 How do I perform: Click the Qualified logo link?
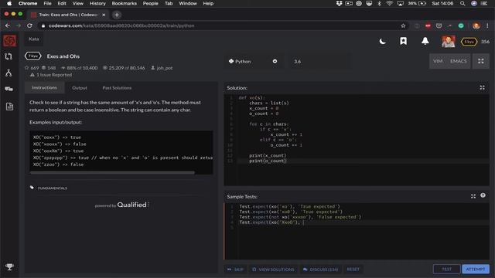(x=131, y=205)
